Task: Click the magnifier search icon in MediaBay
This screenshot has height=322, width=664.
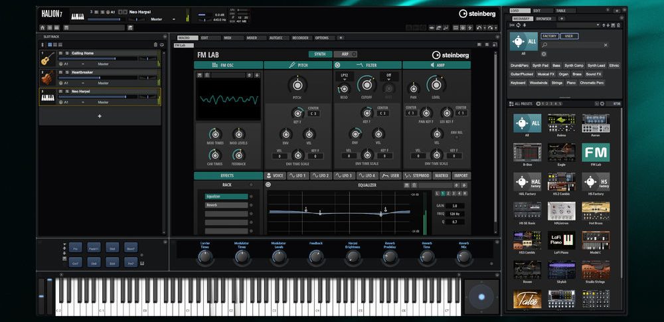Action: [544, 45]
